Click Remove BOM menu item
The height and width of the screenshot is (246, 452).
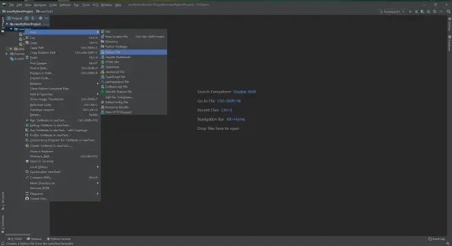click(x=62, y=188)
